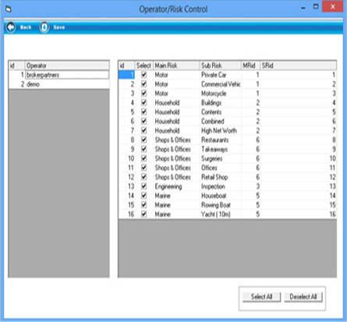Toggle the Commercial Vehicle checkbox
Viewport: 347px width, 322px height.
143,84
